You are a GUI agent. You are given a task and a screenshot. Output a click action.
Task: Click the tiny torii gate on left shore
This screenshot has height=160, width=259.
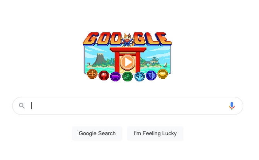(89, 64)
